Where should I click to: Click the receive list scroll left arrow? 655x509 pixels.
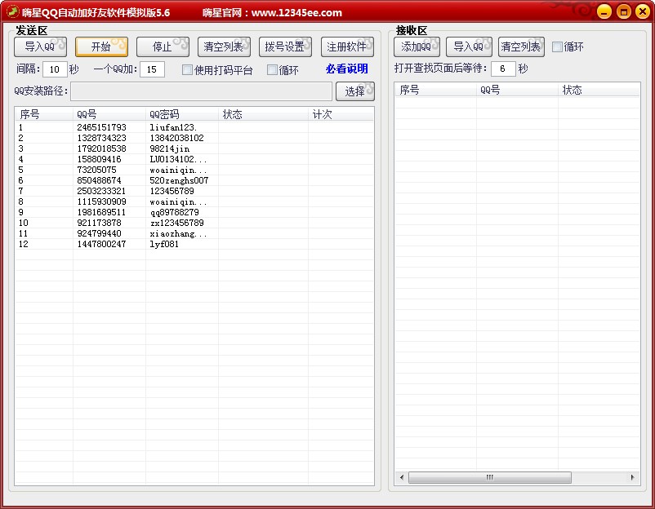click(x=402, y=477)
